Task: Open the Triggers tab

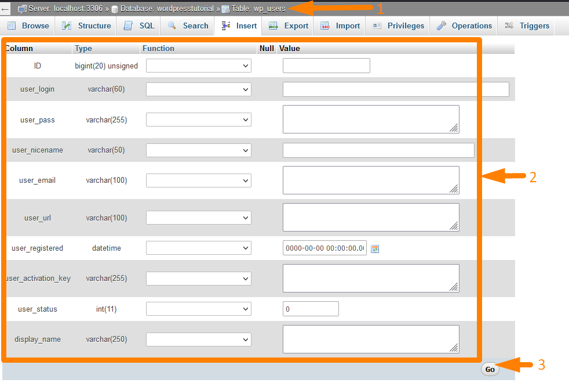Action: tap(527, 26)
